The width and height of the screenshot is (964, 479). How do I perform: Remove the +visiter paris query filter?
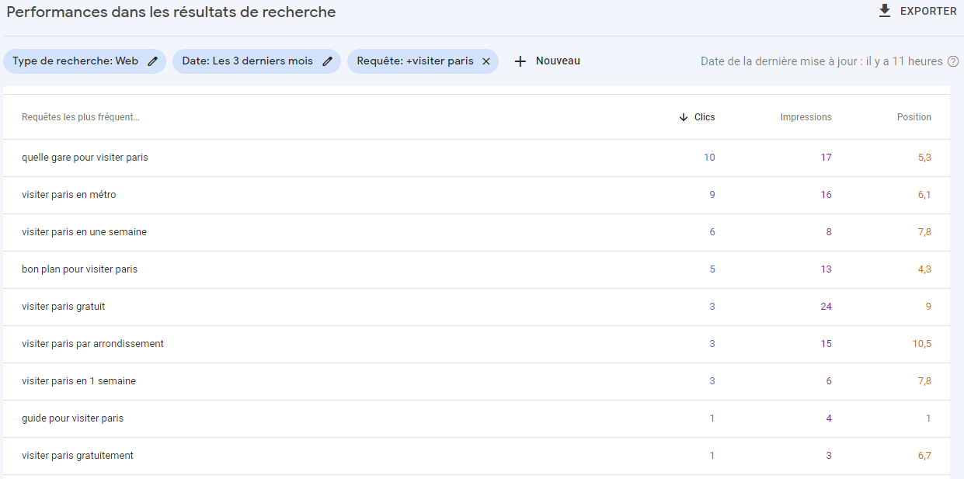pos(486,61)
